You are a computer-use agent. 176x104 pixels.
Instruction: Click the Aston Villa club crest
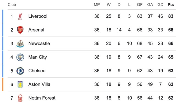20,85
